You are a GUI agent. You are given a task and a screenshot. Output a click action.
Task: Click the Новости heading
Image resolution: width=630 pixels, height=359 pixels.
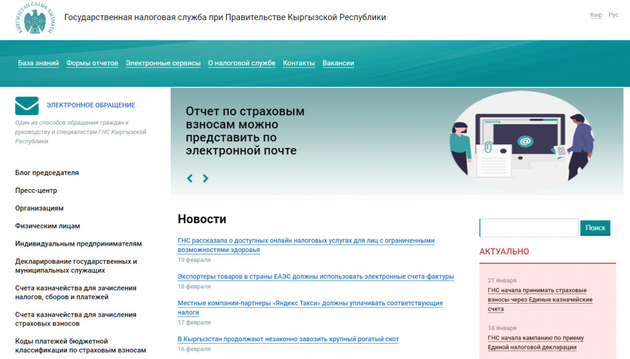(x=202, y=219)
